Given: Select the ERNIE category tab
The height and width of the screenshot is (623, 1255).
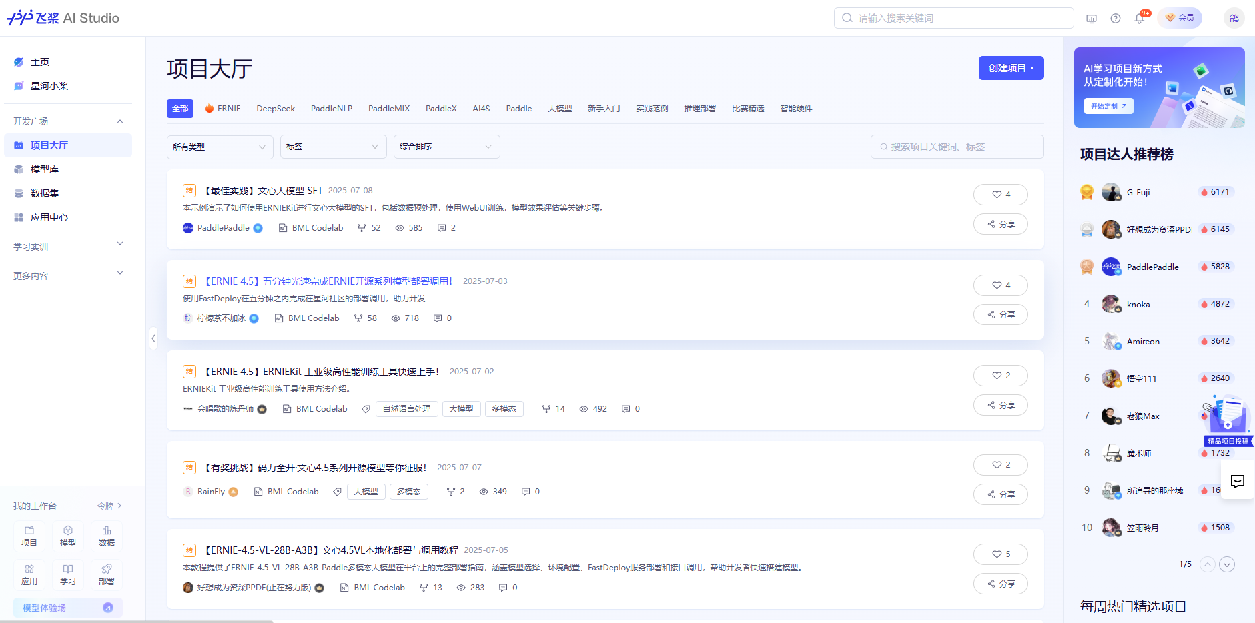Looking at the screenshot, I should [x=223, y=109].
